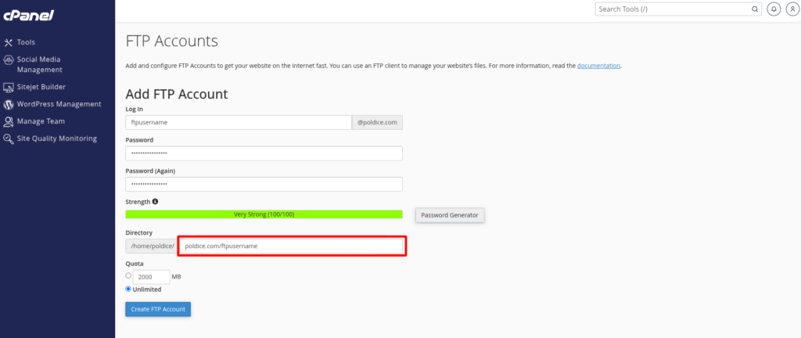801x338 pixels.
Task: Open Tools from the sidebar icon
Action: (x=9, y=42)
